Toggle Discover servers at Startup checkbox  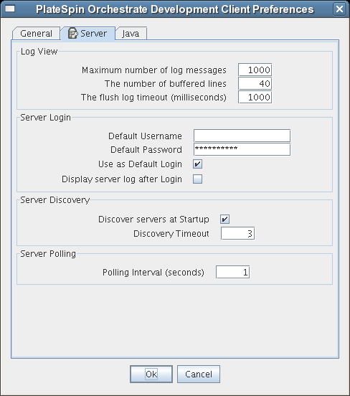click(224, 219)
